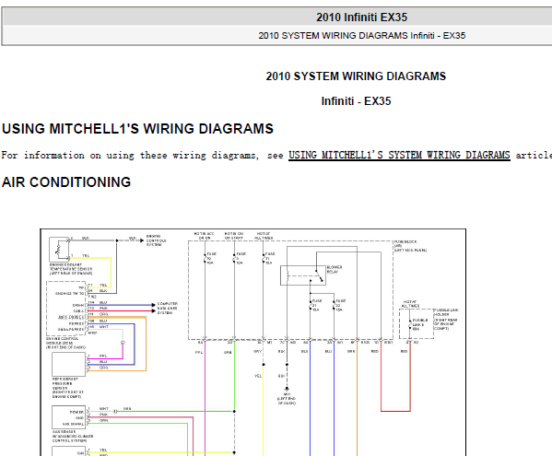The image size is (552, 456).
Task: Click the centered '2010 SYSTEM WIRING DIAGRAMS' title
Action: [356, 76]
